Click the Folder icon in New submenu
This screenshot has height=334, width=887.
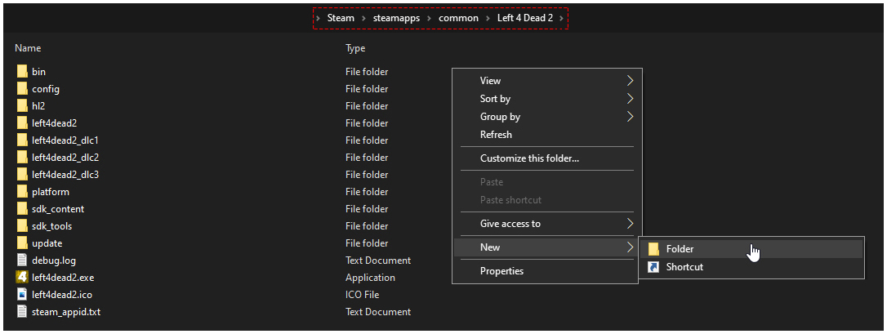pos(653,248)
